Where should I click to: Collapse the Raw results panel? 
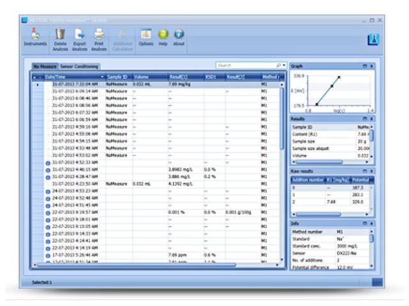click(x=366, y=171)
